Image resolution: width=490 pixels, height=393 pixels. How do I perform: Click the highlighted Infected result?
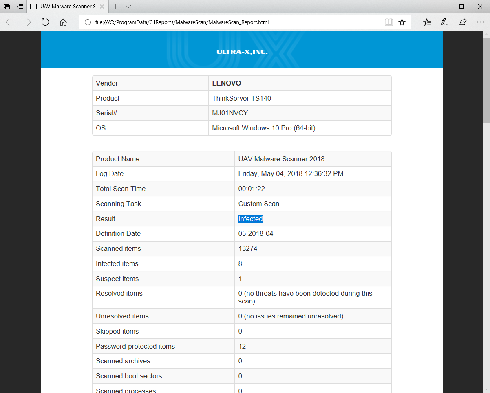250,219
